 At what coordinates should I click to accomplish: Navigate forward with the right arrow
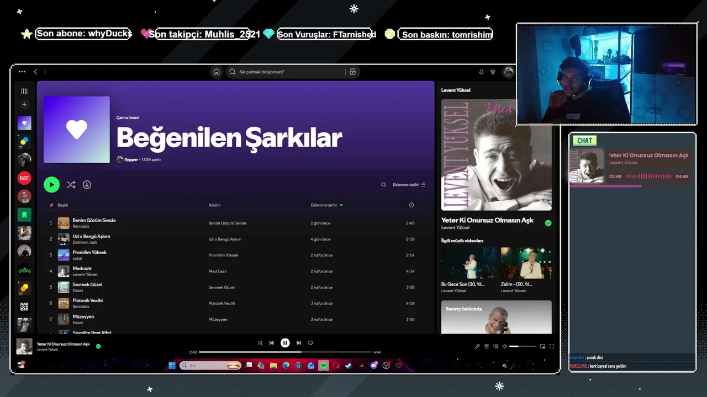[x=45, y=72]
